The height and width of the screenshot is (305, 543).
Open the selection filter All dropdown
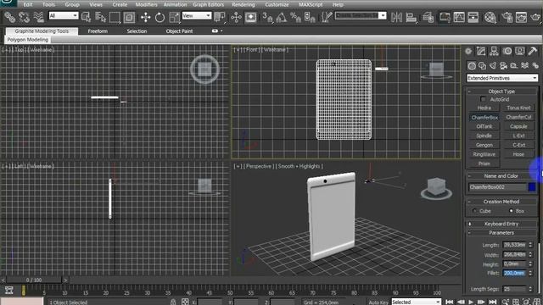point(64,15)
